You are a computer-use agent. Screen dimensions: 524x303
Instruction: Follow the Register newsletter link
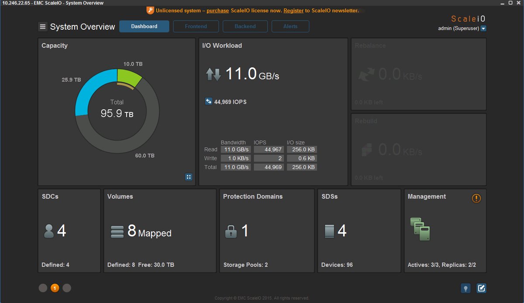pos(293,10)
